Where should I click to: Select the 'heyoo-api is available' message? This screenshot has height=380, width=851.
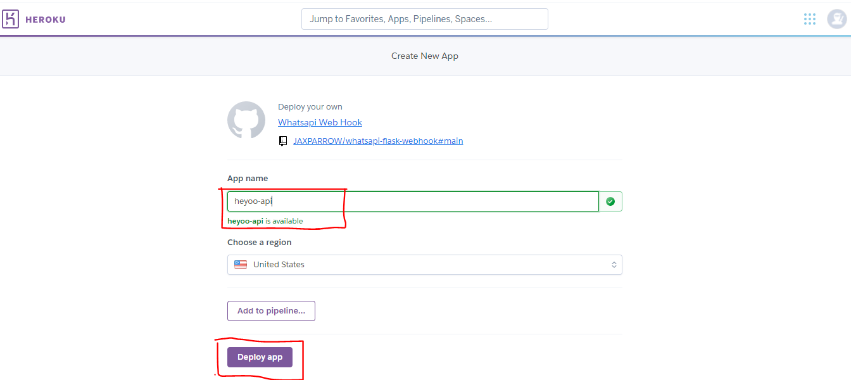click(265, 221)
